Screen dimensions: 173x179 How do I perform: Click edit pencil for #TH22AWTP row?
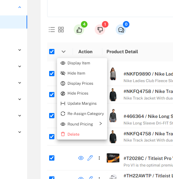tap(90, 178)
